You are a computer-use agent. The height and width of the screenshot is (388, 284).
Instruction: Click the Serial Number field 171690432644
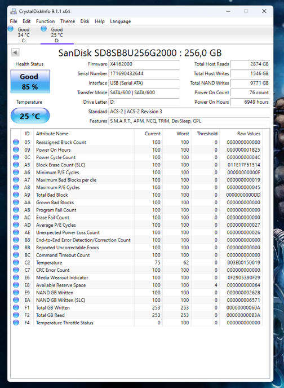coord(144,73)
